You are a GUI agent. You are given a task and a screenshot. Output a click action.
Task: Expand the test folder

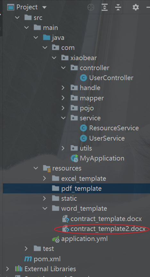pyautogui.click(x=26, y=249)
